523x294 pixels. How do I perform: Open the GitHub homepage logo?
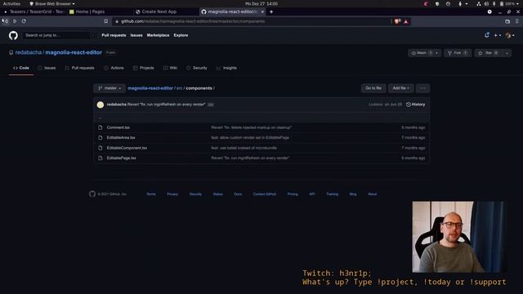[x=13, y=35]
